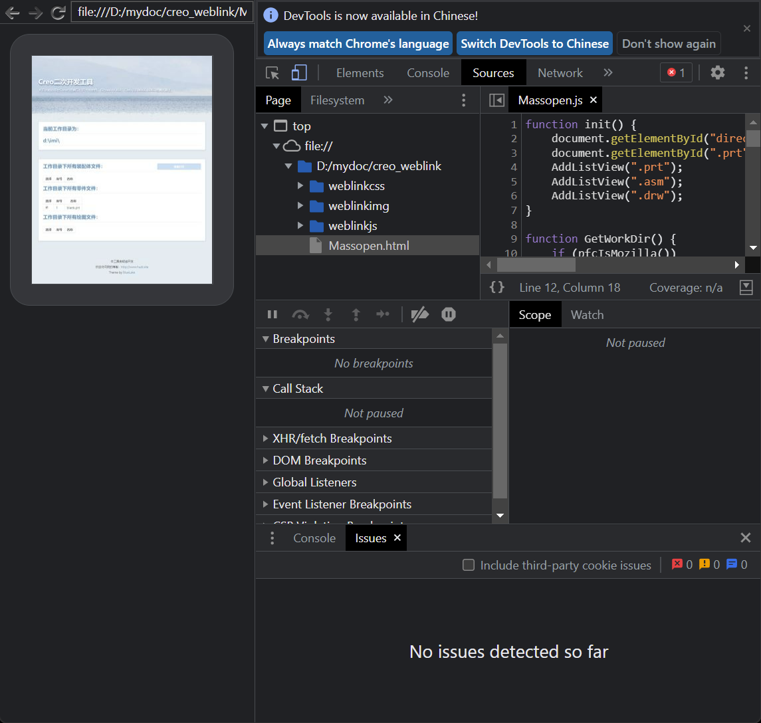Click the step into function icon
Screen dimensions: 761x723
[328, 314]
